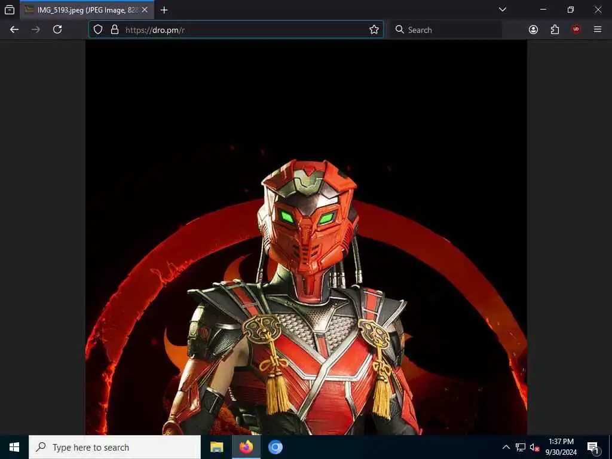This screenshot has width=612, height=459.
Task: Bookmark this page with the star icon
Action: [x=374, y=30]
